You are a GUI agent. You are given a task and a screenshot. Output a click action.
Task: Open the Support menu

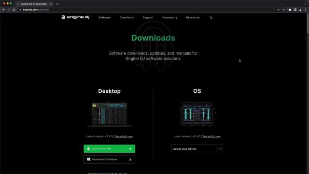click(x=148, y=17)
